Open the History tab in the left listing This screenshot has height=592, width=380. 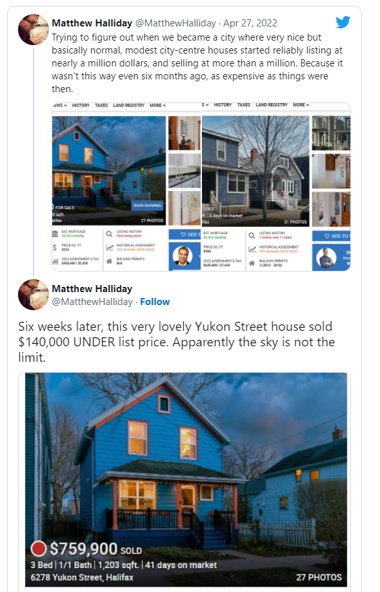coord(81,105)
